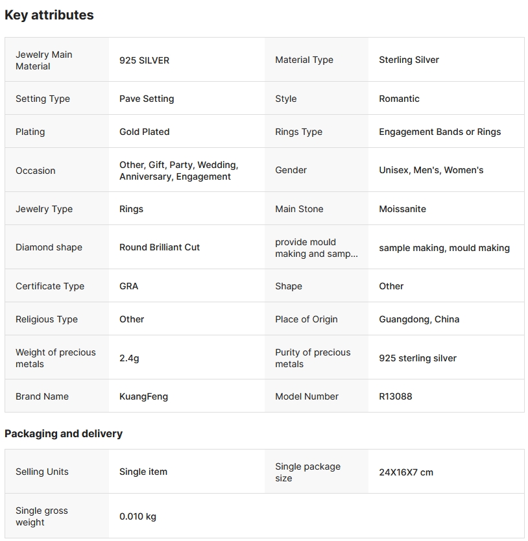The width and height of the screenshot is (528, 541).
Task: Select the Sterling Silver value cell
Action: pos(409,60)
